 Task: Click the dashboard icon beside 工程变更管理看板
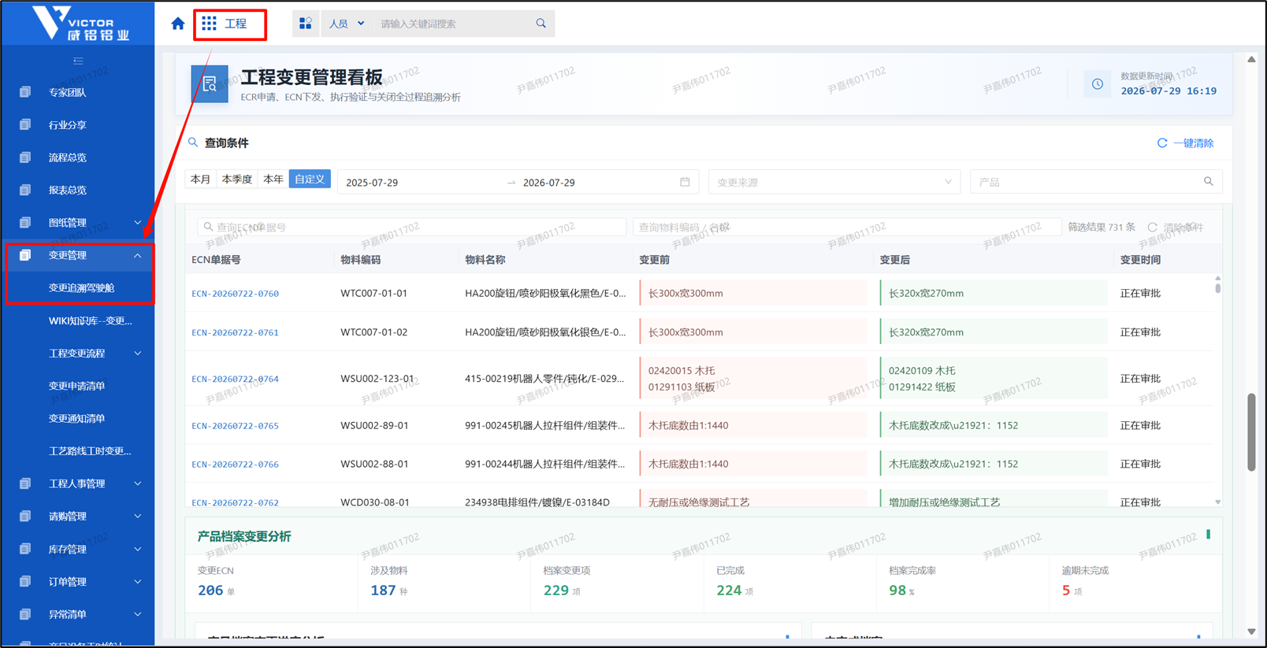click(210, 84)
